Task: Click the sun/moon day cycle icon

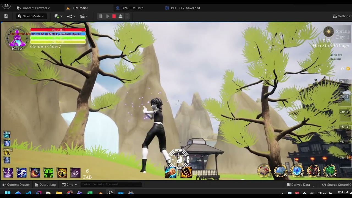Action: (x=328, y=32)
